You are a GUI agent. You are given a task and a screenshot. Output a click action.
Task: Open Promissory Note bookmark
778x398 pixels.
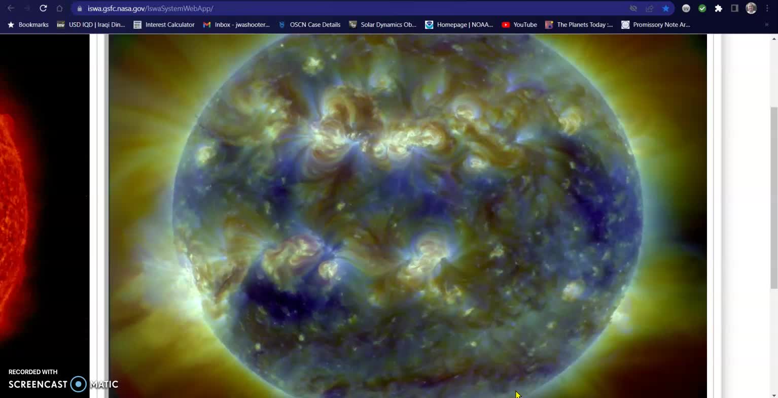[x=656, y=24]
